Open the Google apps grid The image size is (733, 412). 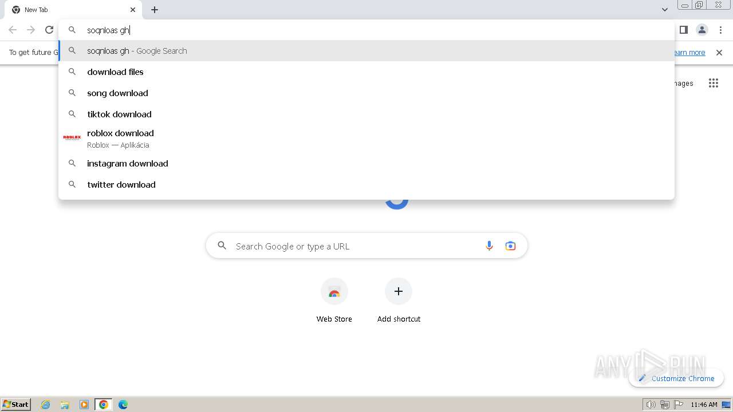click(x=713, y=84)
